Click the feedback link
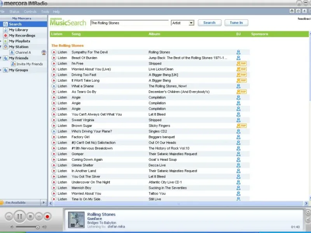This screenshot has width=311, height=233. pyautogui.click(x=304, y=19)
